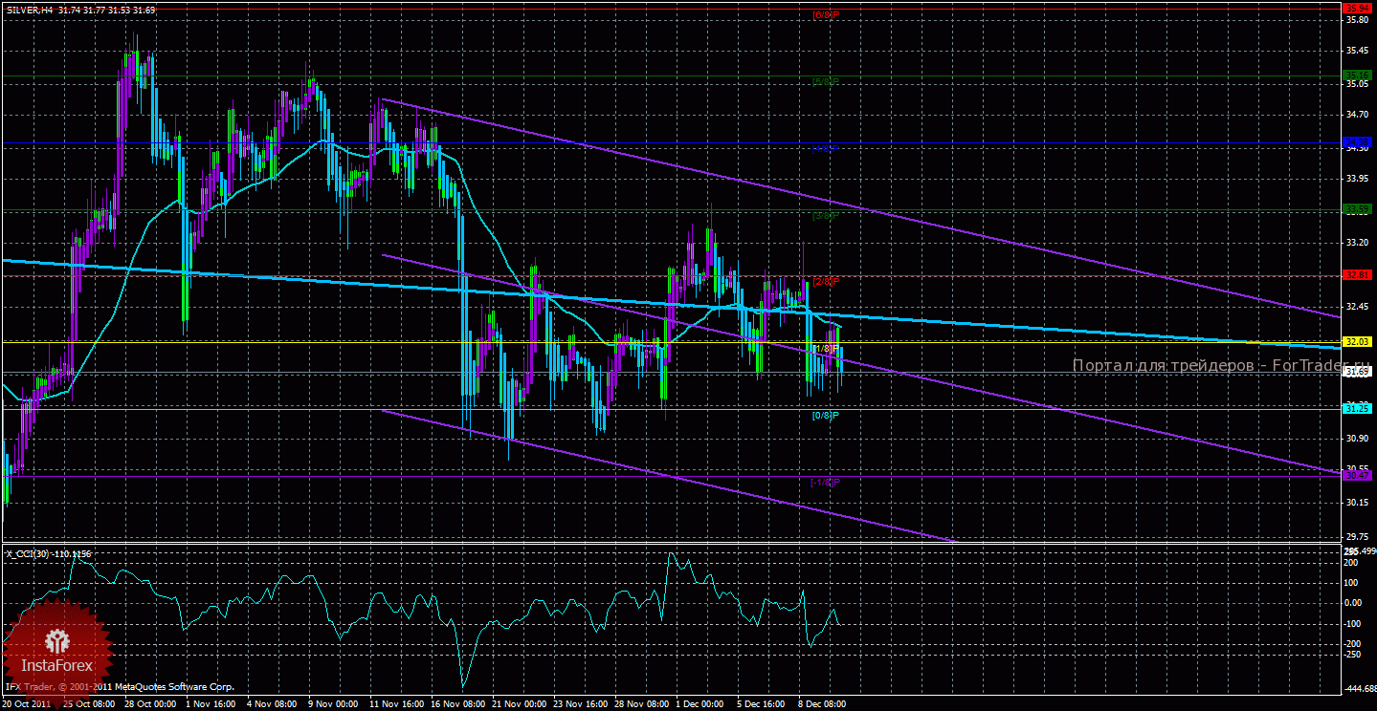Select the cyan 31.25 price tag
This screenshot has height=711, width=1377.
tap(1357, 408)
